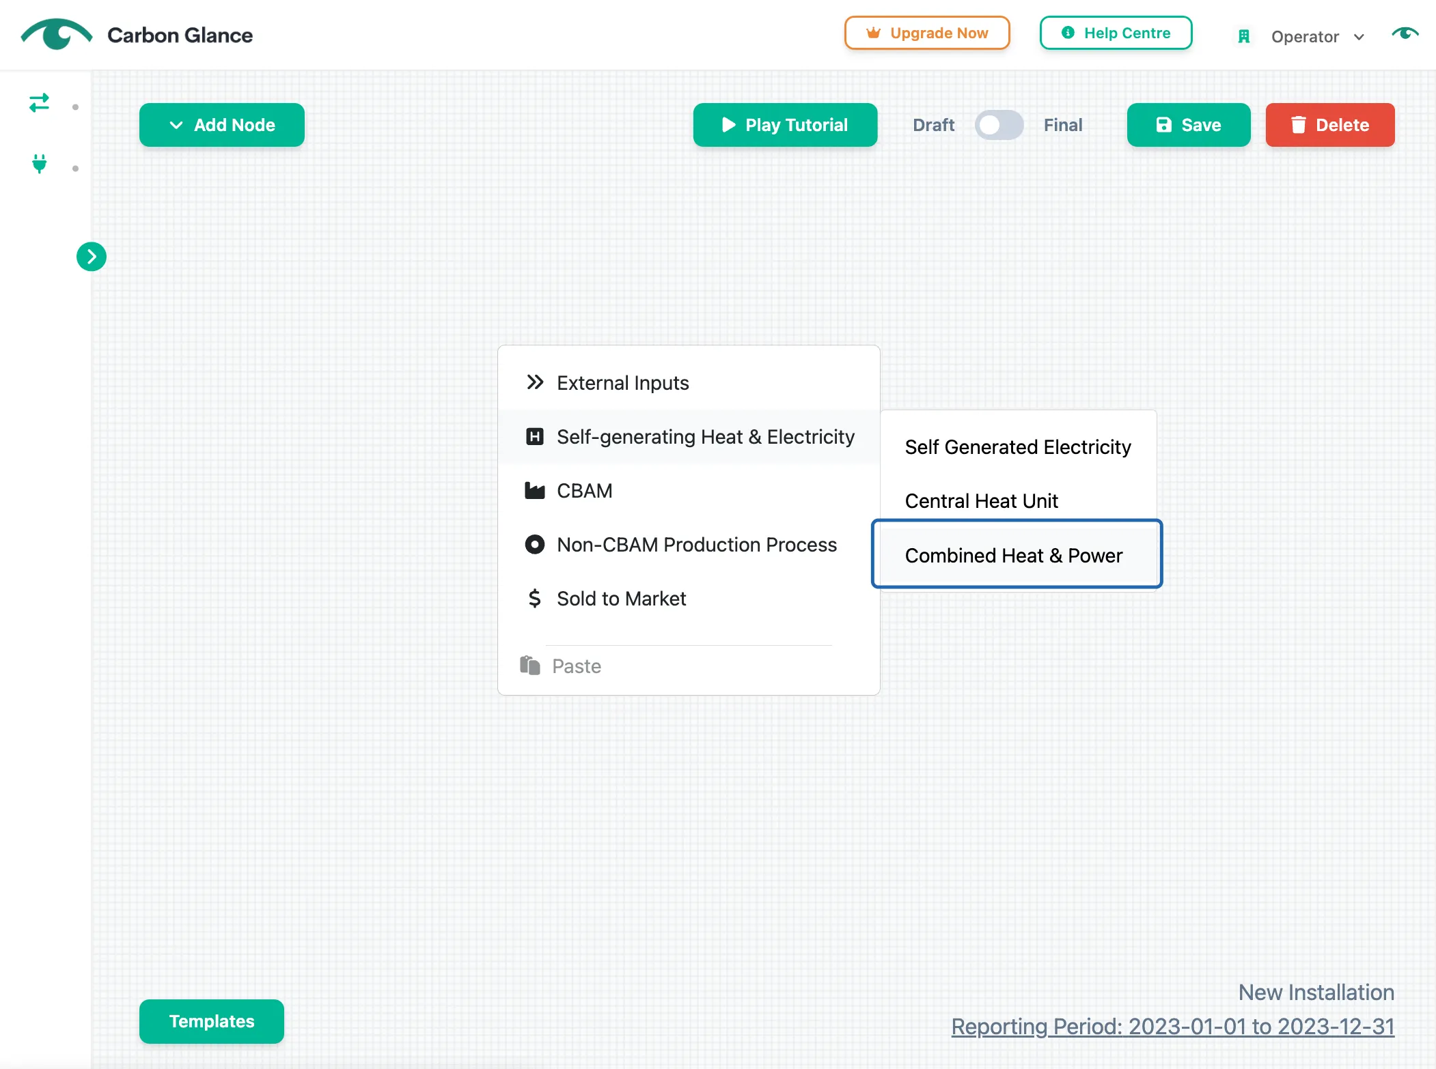Click the building icon beside Operator
This screenshot has height=1069, width=1436.
point(1243,37)
